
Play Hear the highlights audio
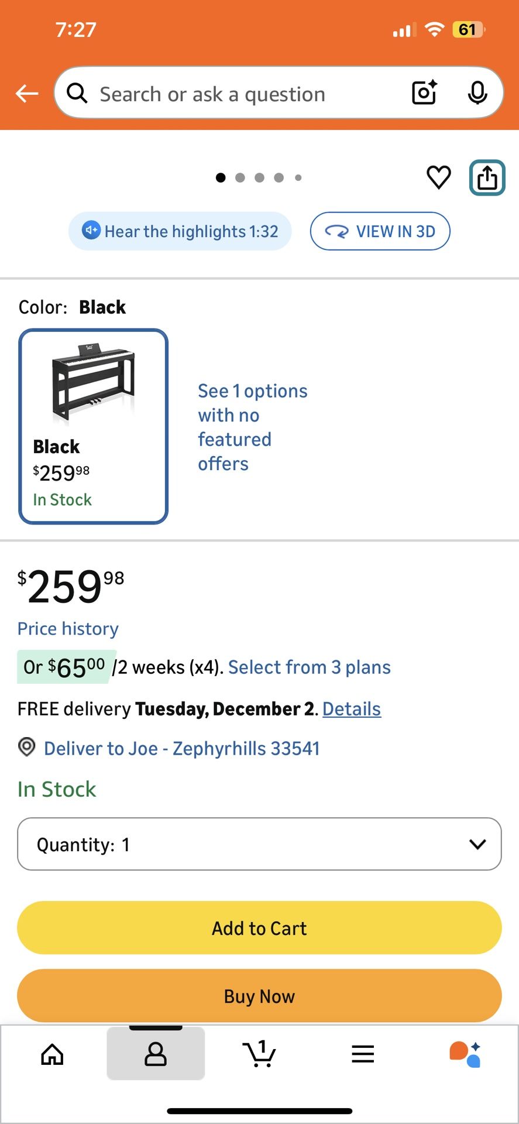180,231
